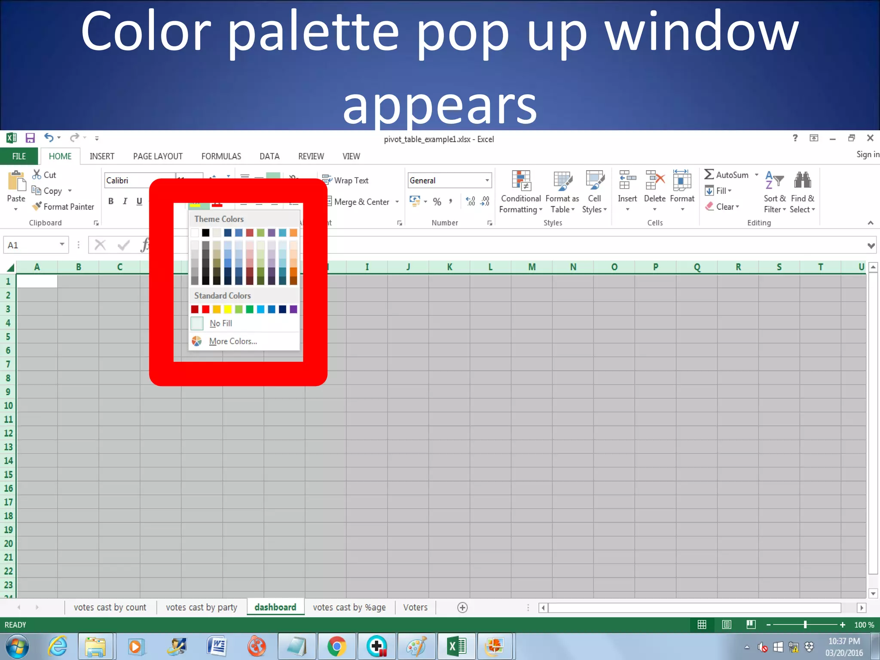Switch to the DATA tab

[269, 156]
